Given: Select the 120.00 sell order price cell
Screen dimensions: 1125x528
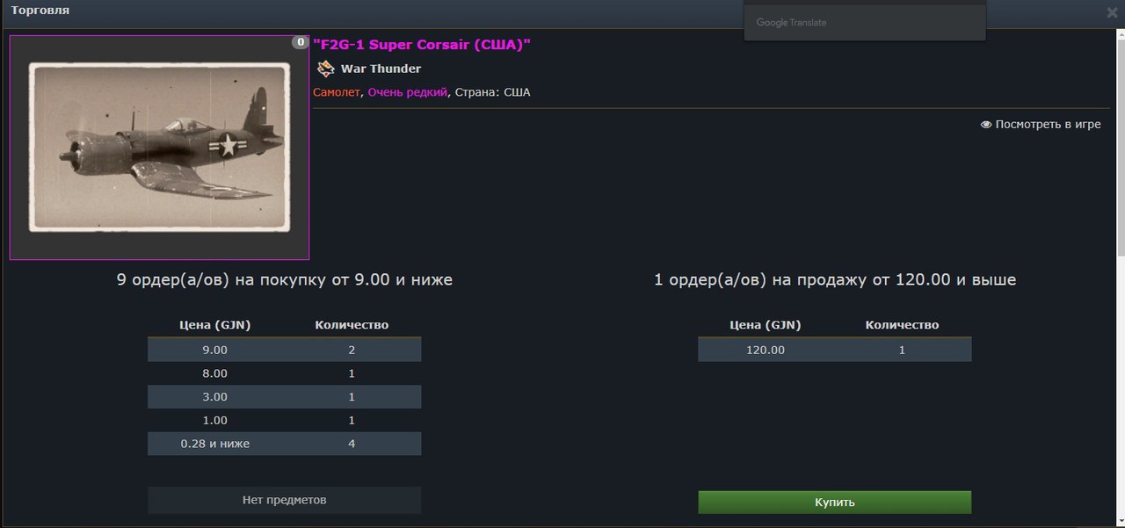Looking at the screenshot, I should [x=766, y=350].
